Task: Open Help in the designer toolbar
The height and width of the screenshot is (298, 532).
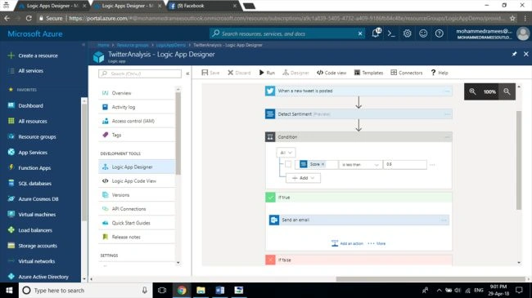Action: 440,73
